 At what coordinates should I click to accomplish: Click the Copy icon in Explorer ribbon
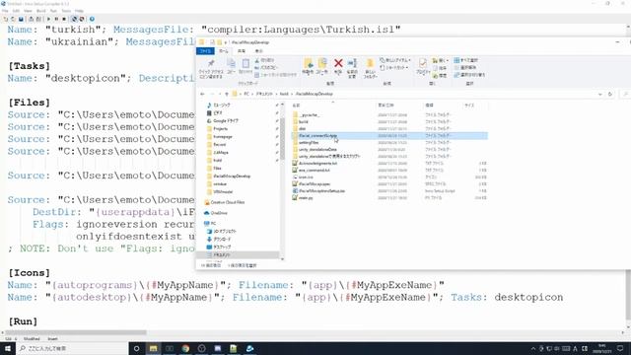(231, 63)
